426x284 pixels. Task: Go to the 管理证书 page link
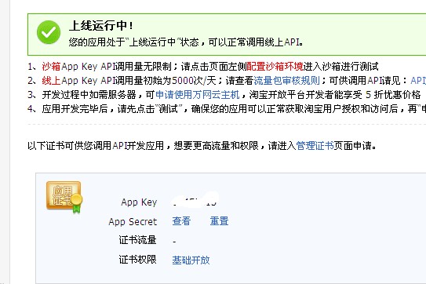pyautogui.click(x=315, y=146)
